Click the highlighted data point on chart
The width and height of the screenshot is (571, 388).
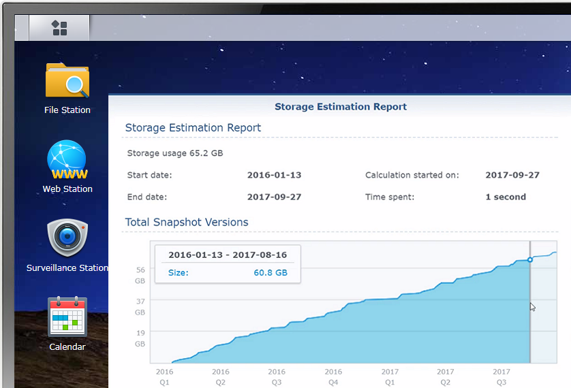click(x=530, y=260)
